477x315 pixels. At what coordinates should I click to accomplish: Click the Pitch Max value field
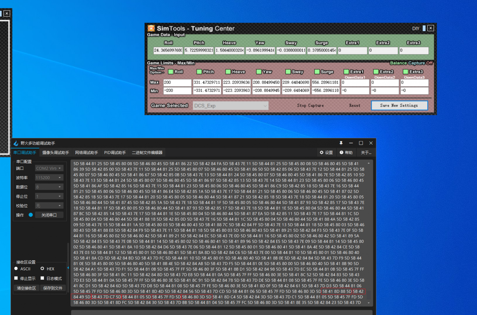pyautogui.click(x=207, y=82)
